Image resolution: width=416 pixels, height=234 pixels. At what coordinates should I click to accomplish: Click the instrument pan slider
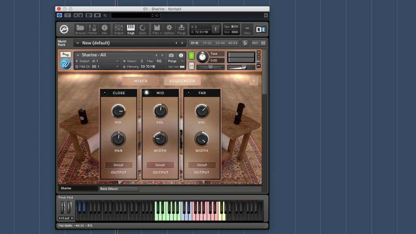(x=211, y=67)
